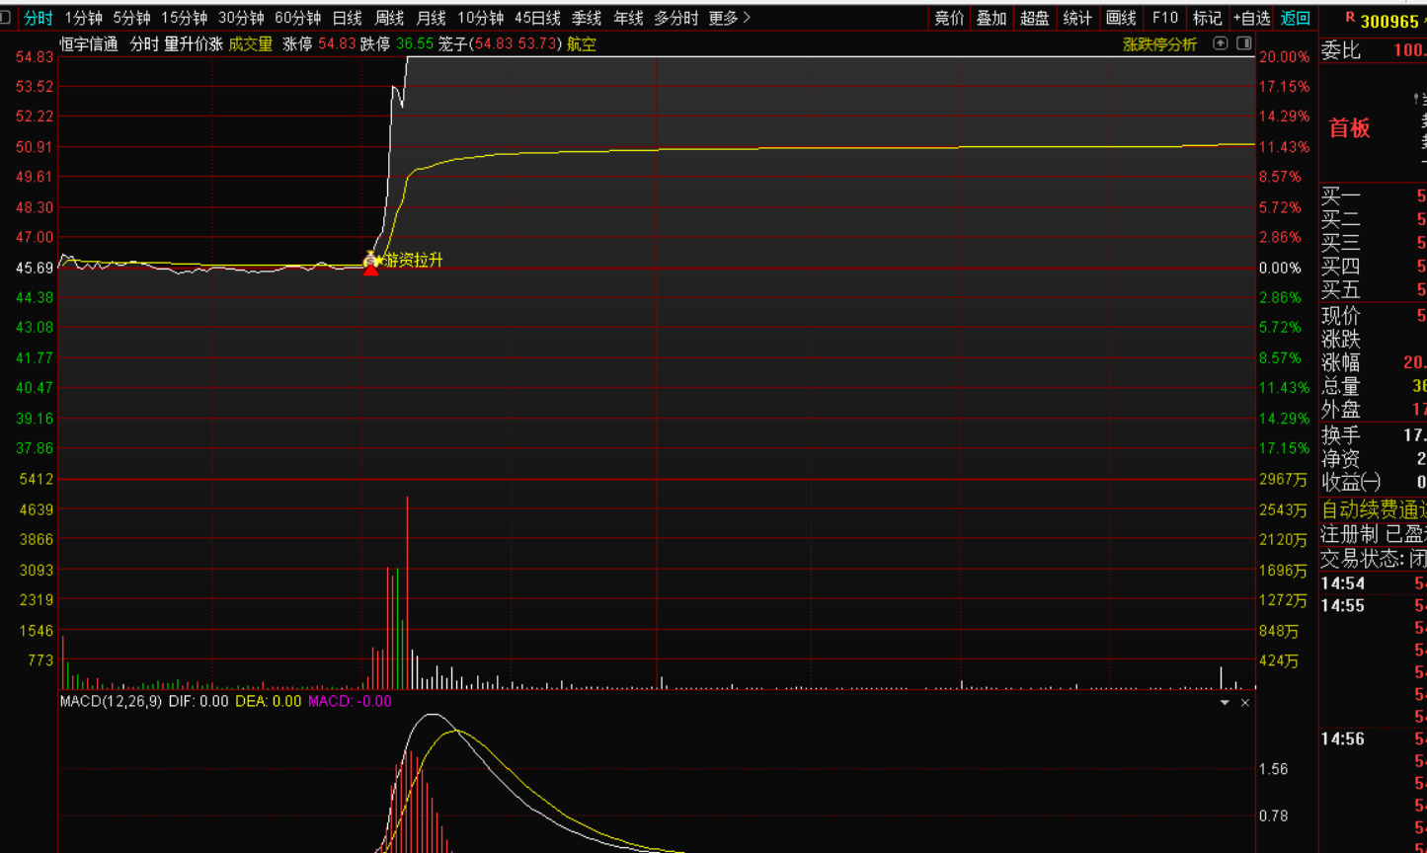This screenshot has width=1427, height=853.
Task: Toggle the 叠加 overlay option
Action: coord(991,18)
